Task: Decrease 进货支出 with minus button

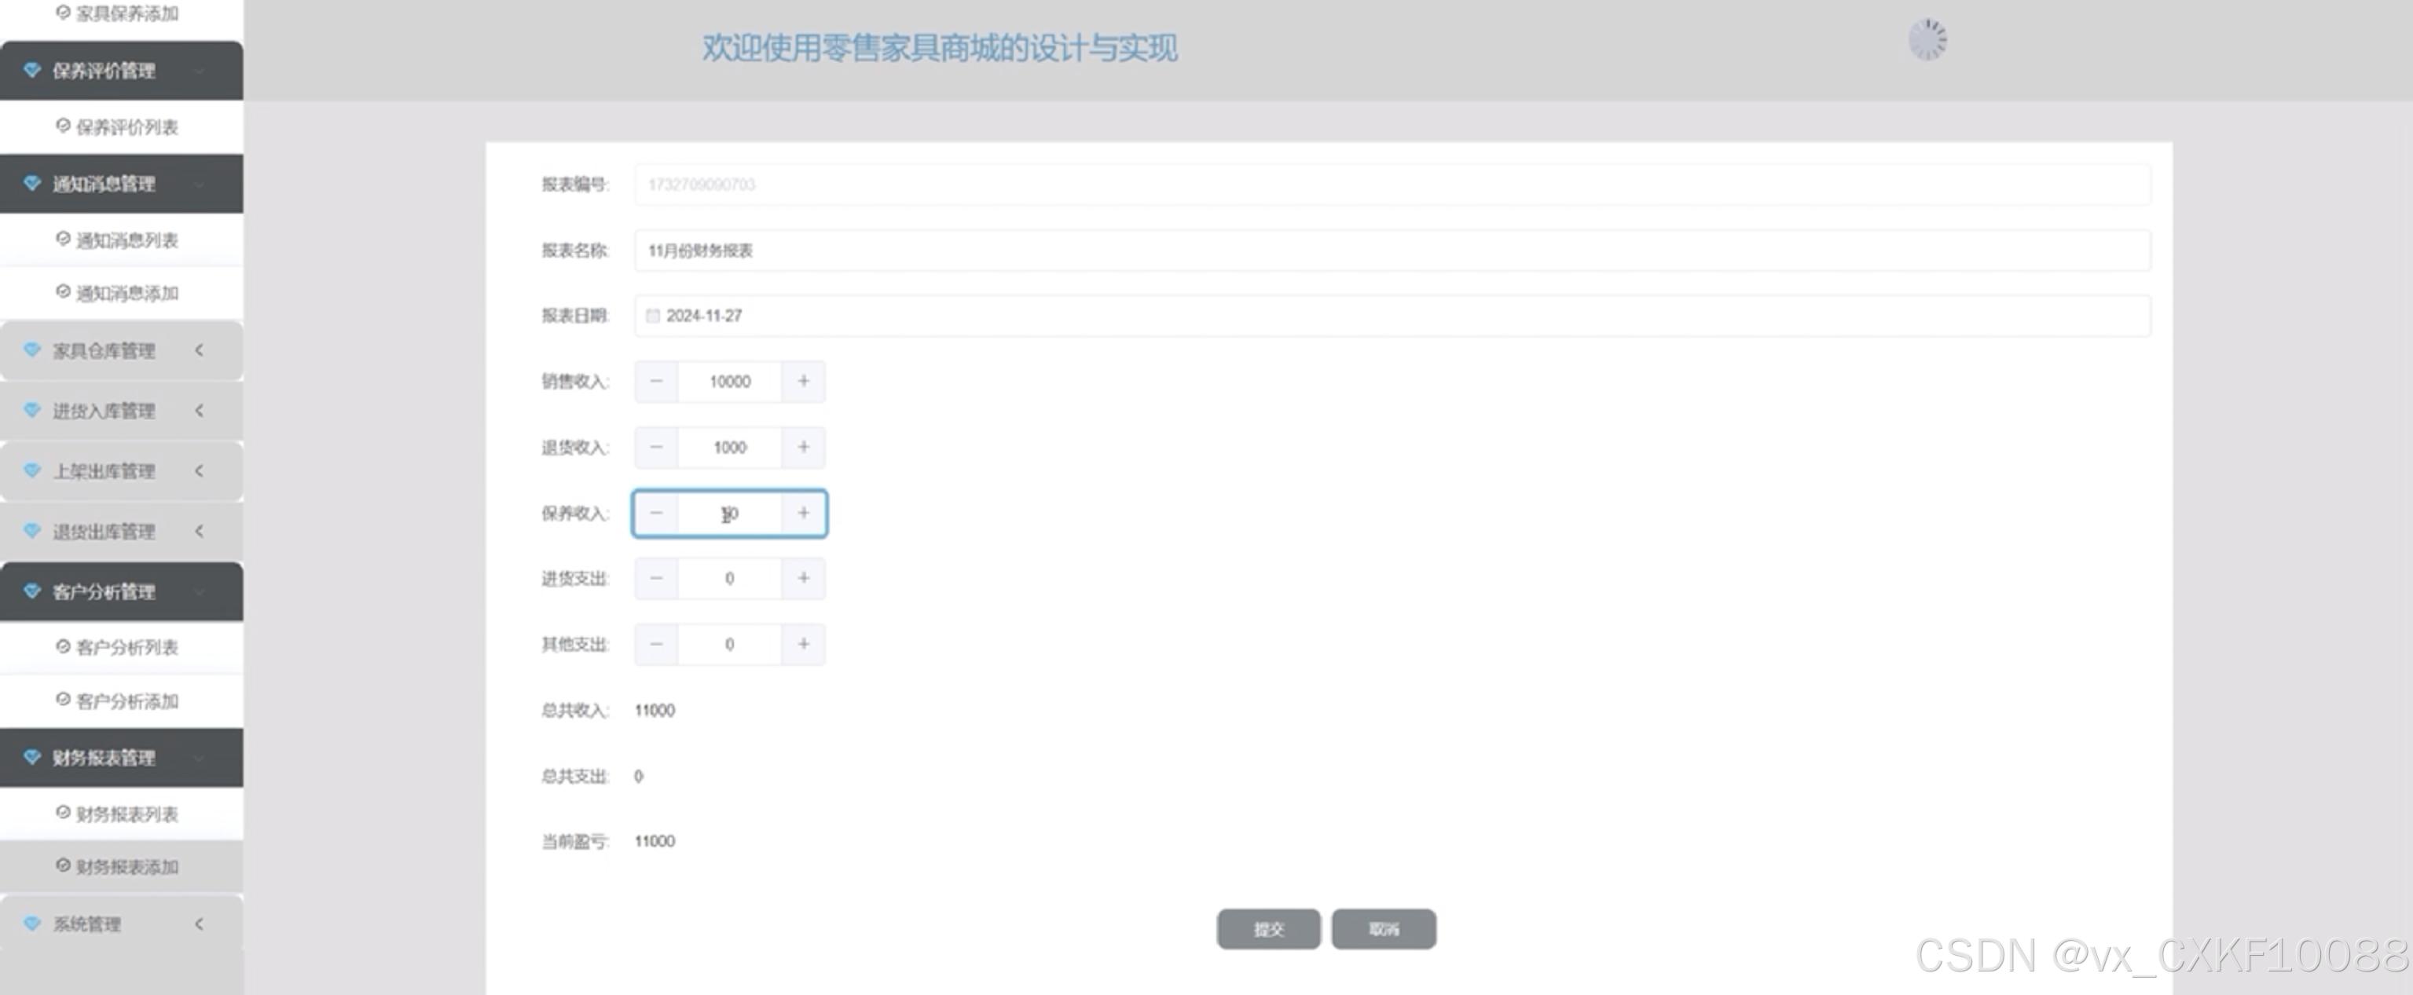Action: pyautogui.click(x=656, y=579)
